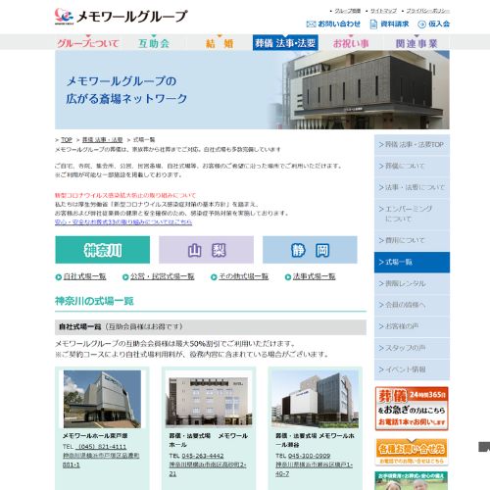
Task: Open address link for メモワールホール 横浜市南区
Action: point(208,469)
